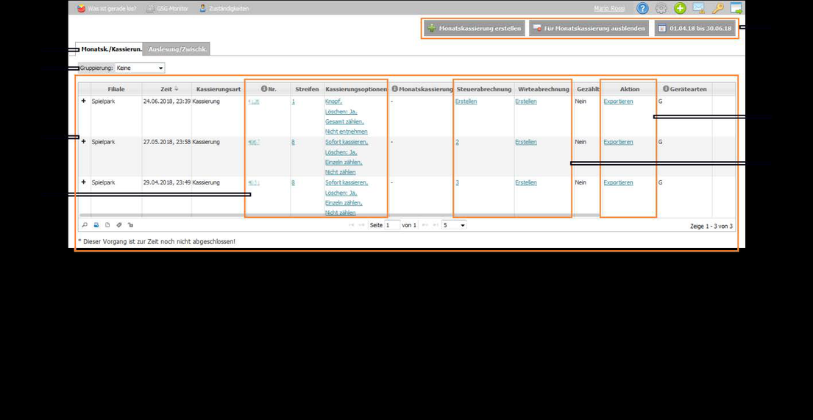Click the key icon in top bar
The width and height of the screenshot is (813, 420).
(x=717, y=8)
